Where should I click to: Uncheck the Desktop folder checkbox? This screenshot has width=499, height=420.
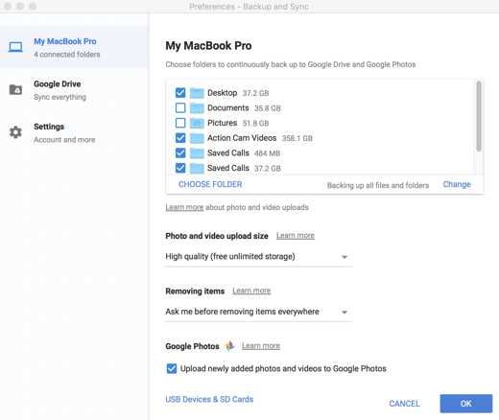point(180,93)
